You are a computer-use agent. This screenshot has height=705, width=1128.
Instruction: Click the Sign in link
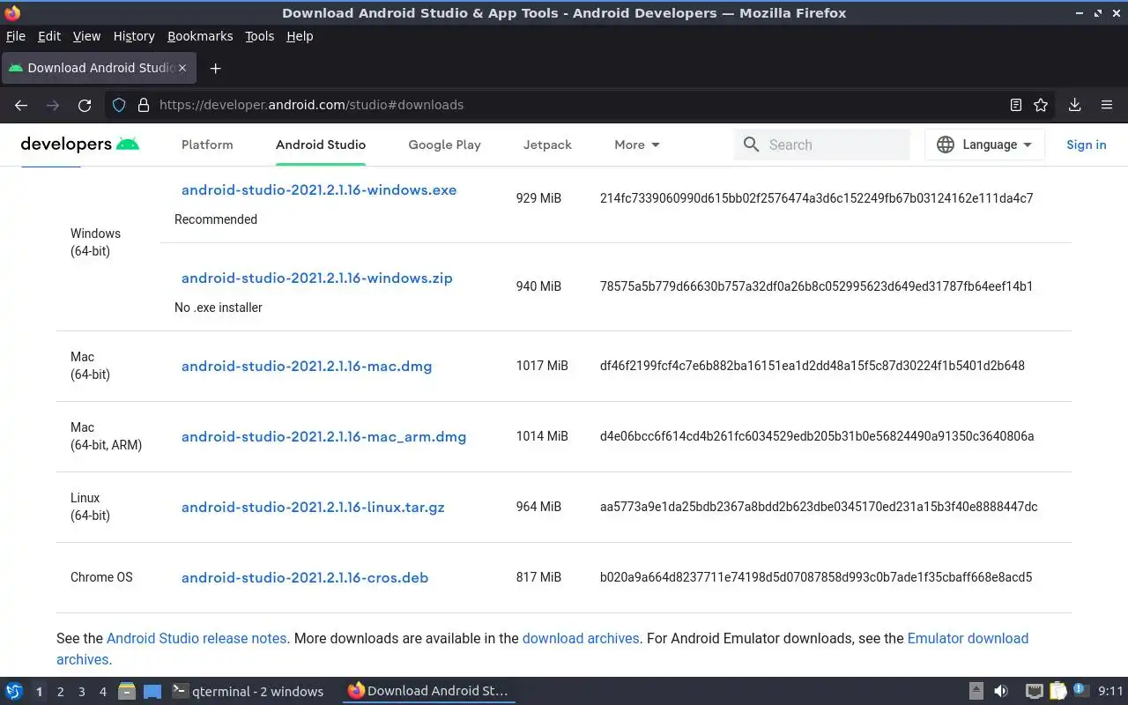click(x=1086, y=145)
